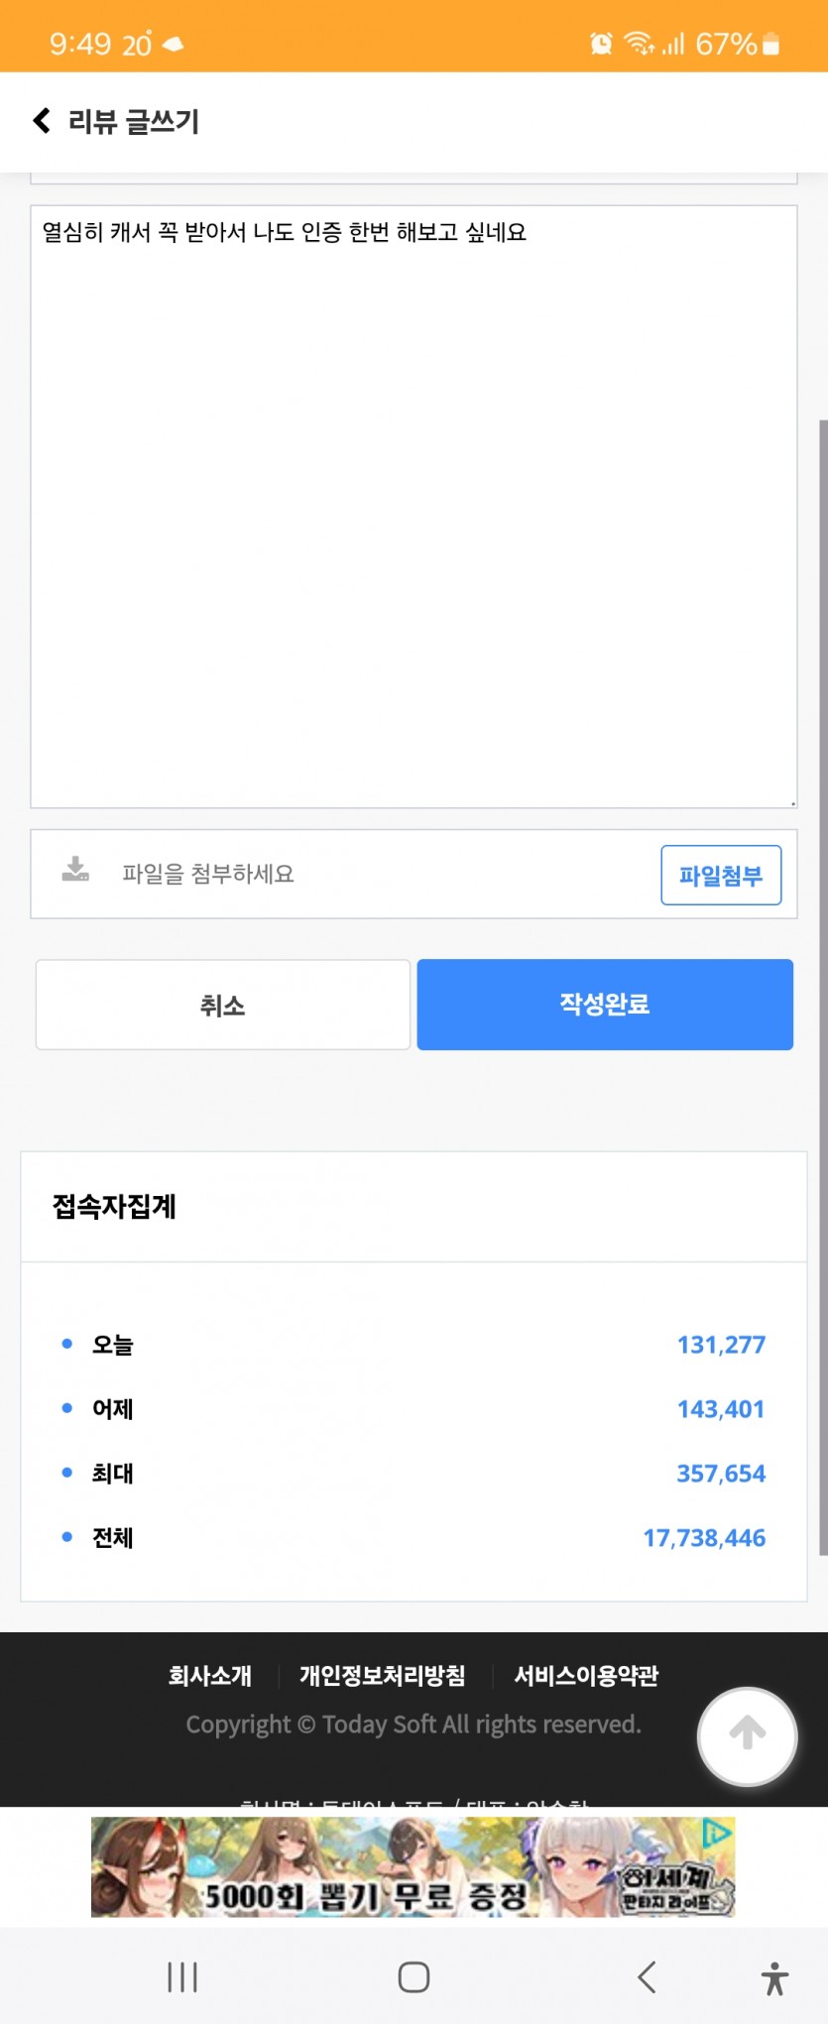Tap the 5000회 뽑기 무료 증정 ad banner
This screenshot has height=2024, width=828.
coord(414,1866)
